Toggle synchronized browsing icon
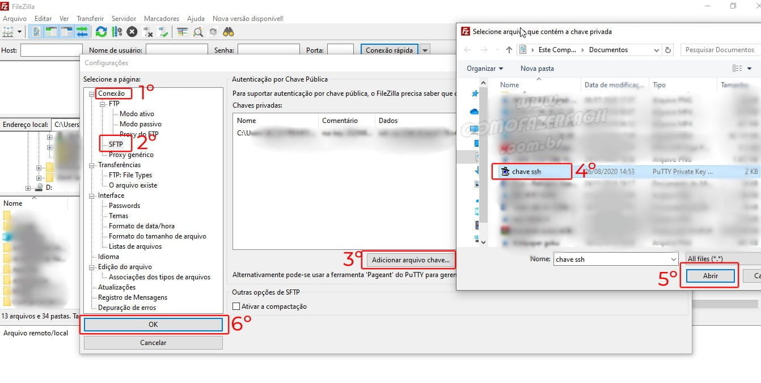 point(213,31)
